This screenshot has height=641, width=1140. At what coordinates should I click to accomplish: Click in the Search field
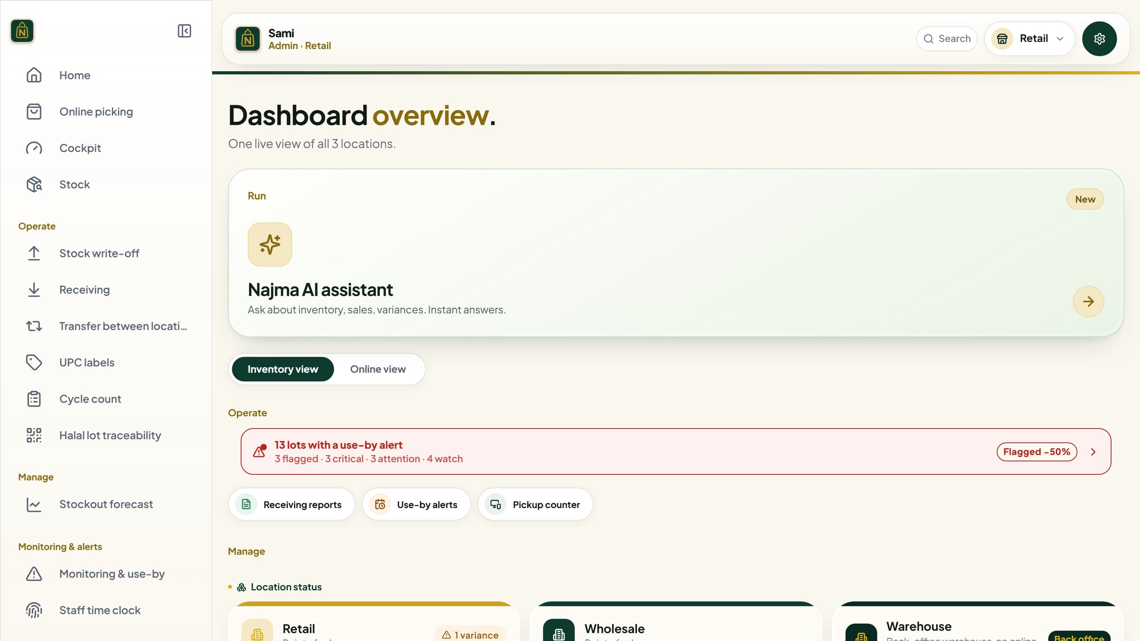point(947,38)
